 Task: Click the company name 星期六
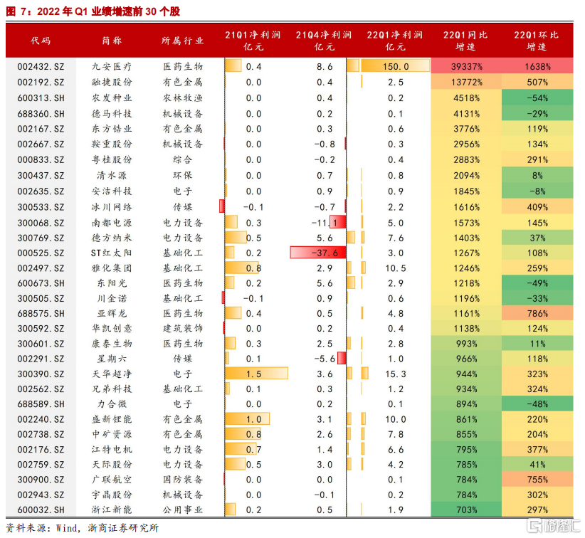click(x=112, y=359)
